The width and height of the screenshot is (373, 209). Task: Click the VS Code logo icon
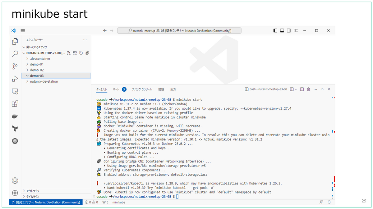[x=13, y=31]
